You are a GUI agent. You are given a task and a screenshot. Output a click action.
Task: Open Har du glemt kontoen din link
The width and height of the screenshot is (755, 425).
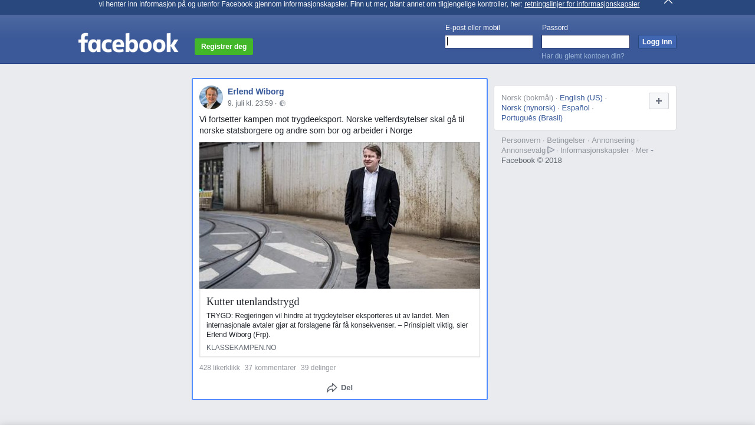click(x=583, y=56)
